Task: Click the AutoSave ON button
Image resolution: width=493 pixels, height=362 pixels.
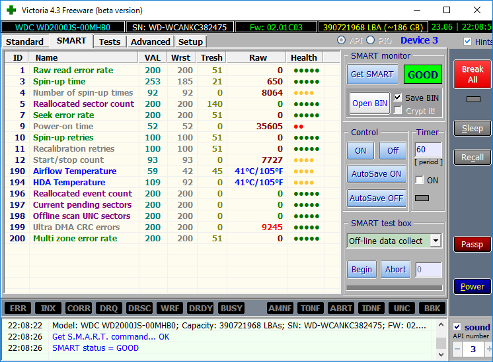Action: [376, 174]
